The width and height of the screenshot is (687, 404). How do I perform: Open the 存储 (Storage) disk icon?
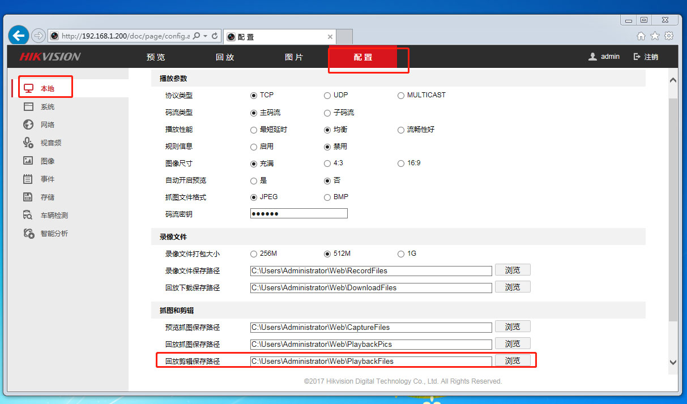28,197
